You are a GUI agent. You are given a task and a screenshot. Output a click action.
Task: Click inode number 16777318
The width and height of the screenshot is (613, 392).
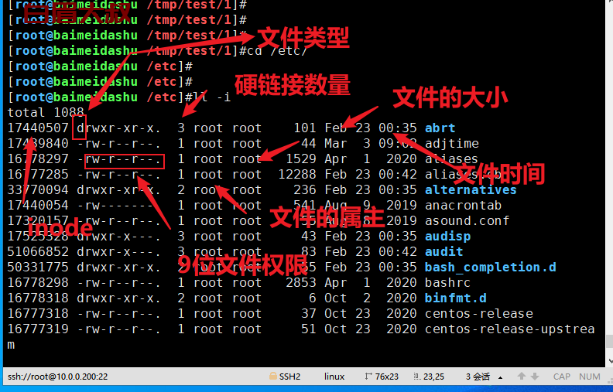[38, 313]
